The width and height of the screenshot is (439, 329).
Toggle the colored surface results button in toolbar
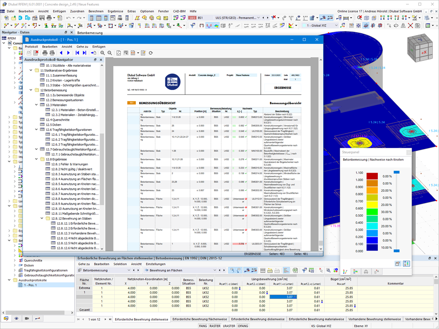click(x=216, y=25)
